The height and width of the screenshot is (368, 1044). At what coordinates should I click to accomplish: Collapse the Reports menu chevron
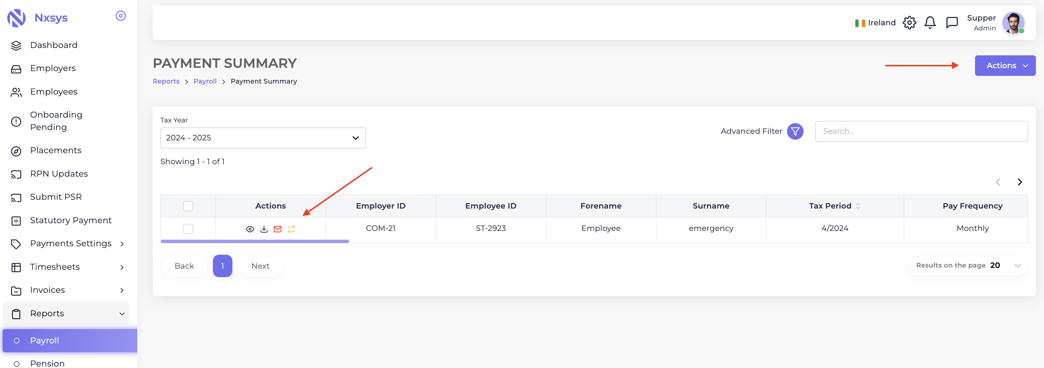122,314
